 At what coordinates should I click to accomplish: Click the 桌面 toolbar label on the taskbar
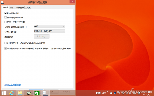pos(104,93)
